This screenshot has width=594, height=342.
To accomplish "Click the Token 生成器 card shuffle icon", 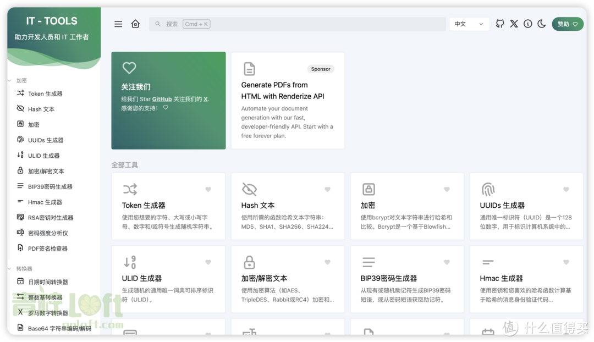I will tap(130, 190).
